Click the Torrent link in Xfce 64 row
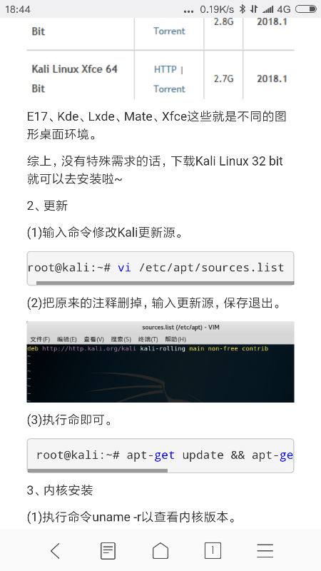 tap(169, 89)
